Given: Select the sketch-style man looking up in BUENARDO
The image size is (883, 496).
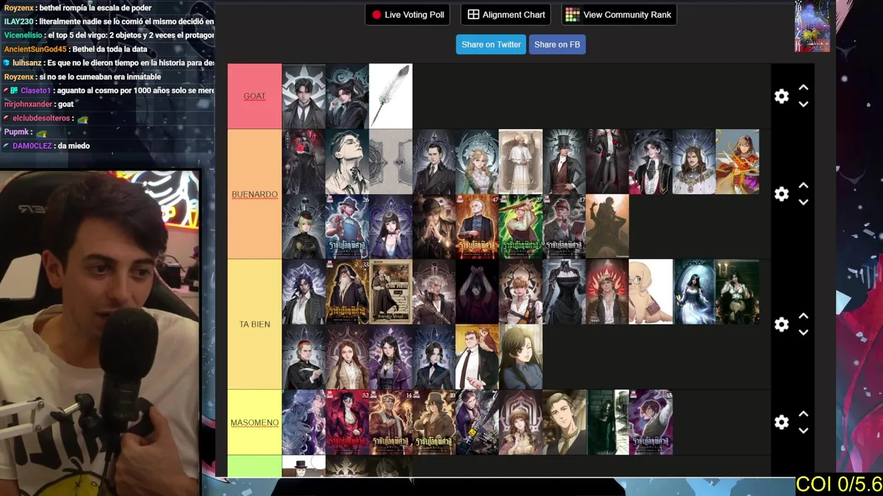Looking at the screenshot, I should coord(347,162).
